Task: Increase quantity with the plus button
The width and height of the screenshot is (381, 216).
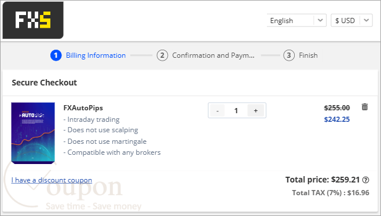Action: coord(255,111)
